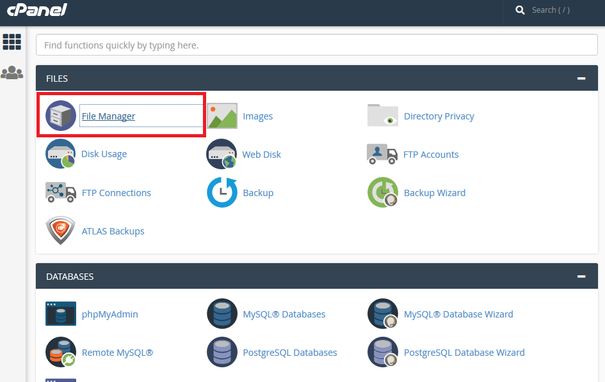
Task: Launch the Backup Wizard link
Action: click(x=435, y=192)
